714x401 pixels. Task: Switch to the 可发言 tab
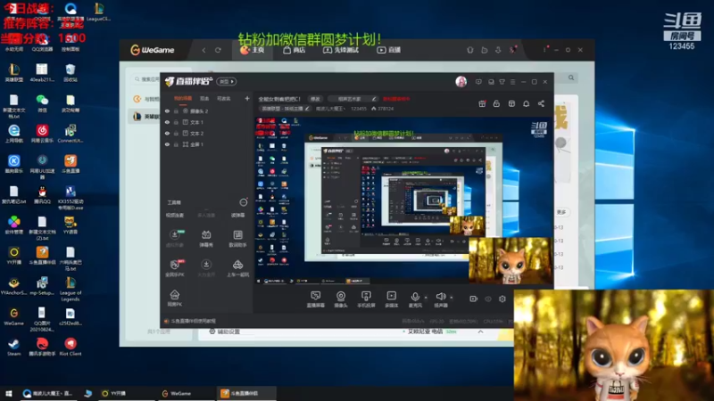[x=223, y=98]
